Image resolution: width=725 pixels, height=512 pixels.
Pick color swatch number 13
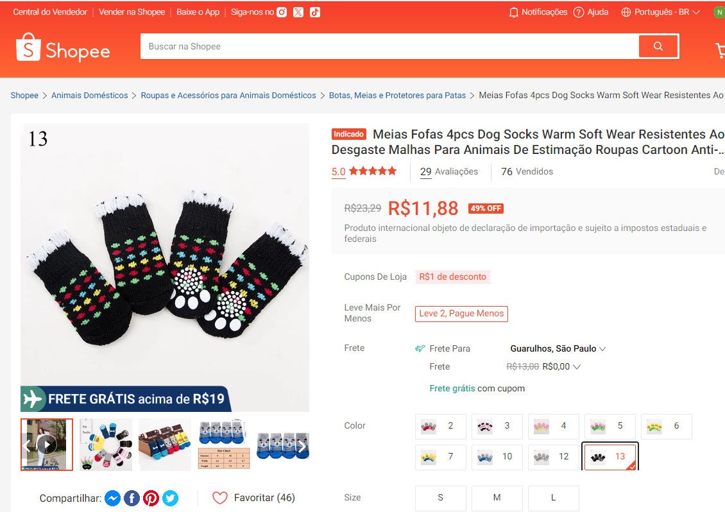point(610,457)
